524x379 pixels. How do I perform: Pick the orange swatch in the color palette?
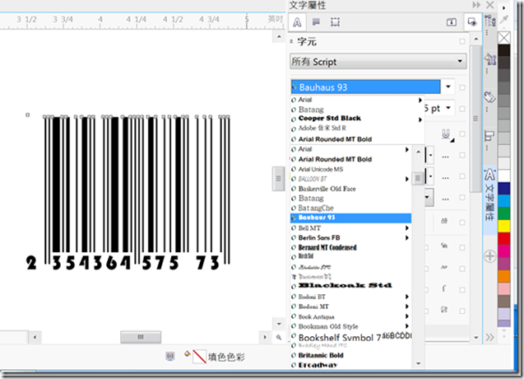tap(504, 276)
